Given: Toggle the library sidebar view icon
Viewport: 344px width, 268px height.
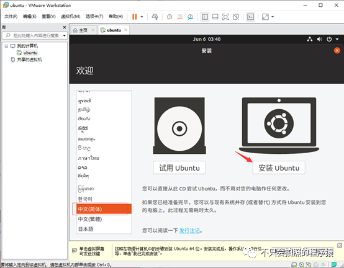Looking at the screenshot, I should [205, 17].
